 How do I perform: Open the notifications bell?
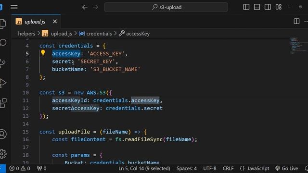(306, 169)
